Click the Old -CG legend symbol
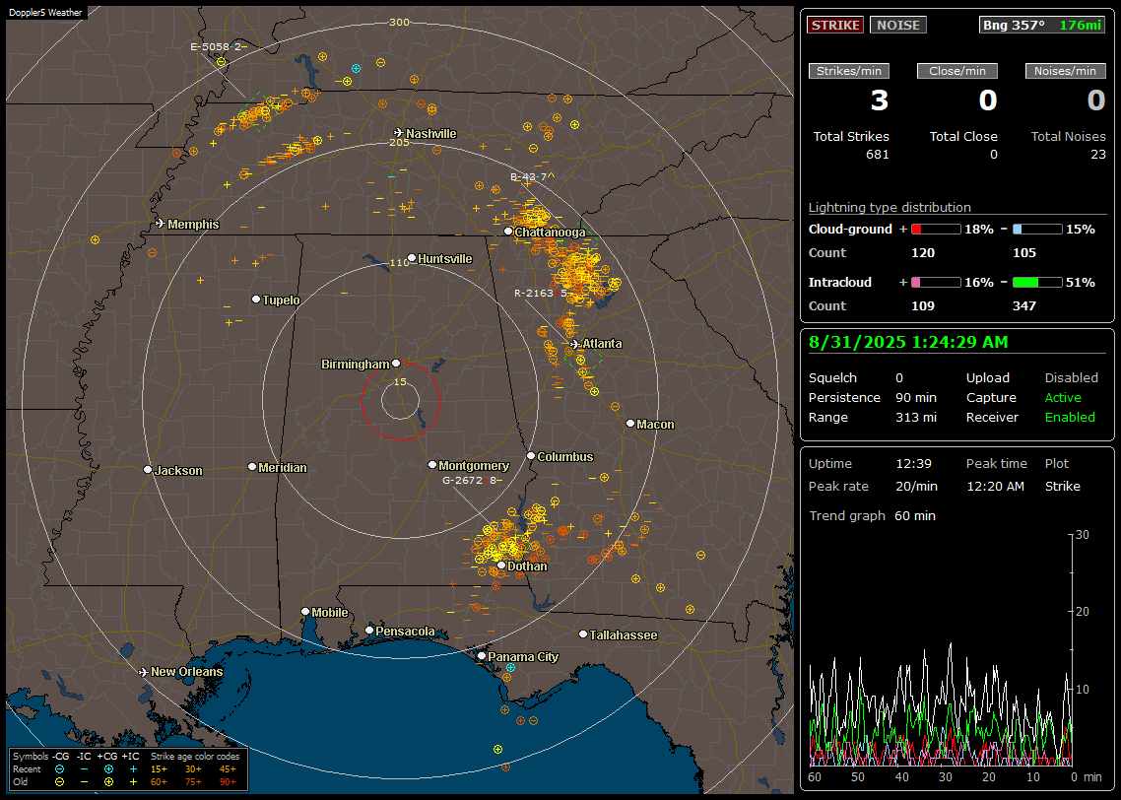 (x=60, y=782)
